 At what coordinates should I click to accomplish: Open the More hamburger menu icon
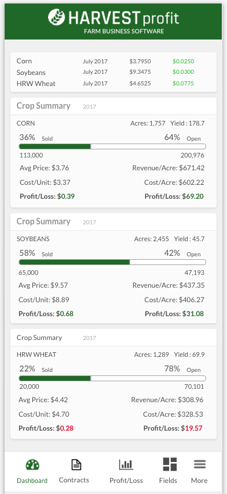click(200, 464)
